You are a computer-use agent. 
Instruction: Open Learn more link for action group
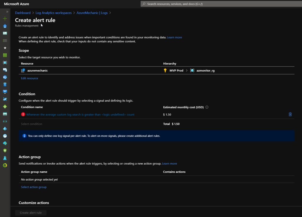tap(170, 164)
